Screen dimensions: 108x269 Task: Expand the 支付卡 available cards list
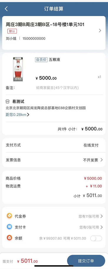pyautogui.click(x=91, y=227)
